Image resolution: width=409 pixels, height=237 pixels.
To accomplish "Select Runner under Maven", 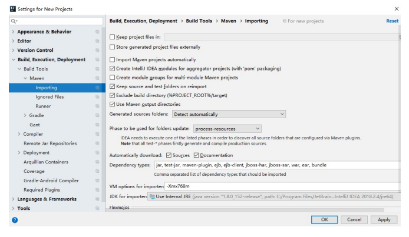I will tap(43, 106).
